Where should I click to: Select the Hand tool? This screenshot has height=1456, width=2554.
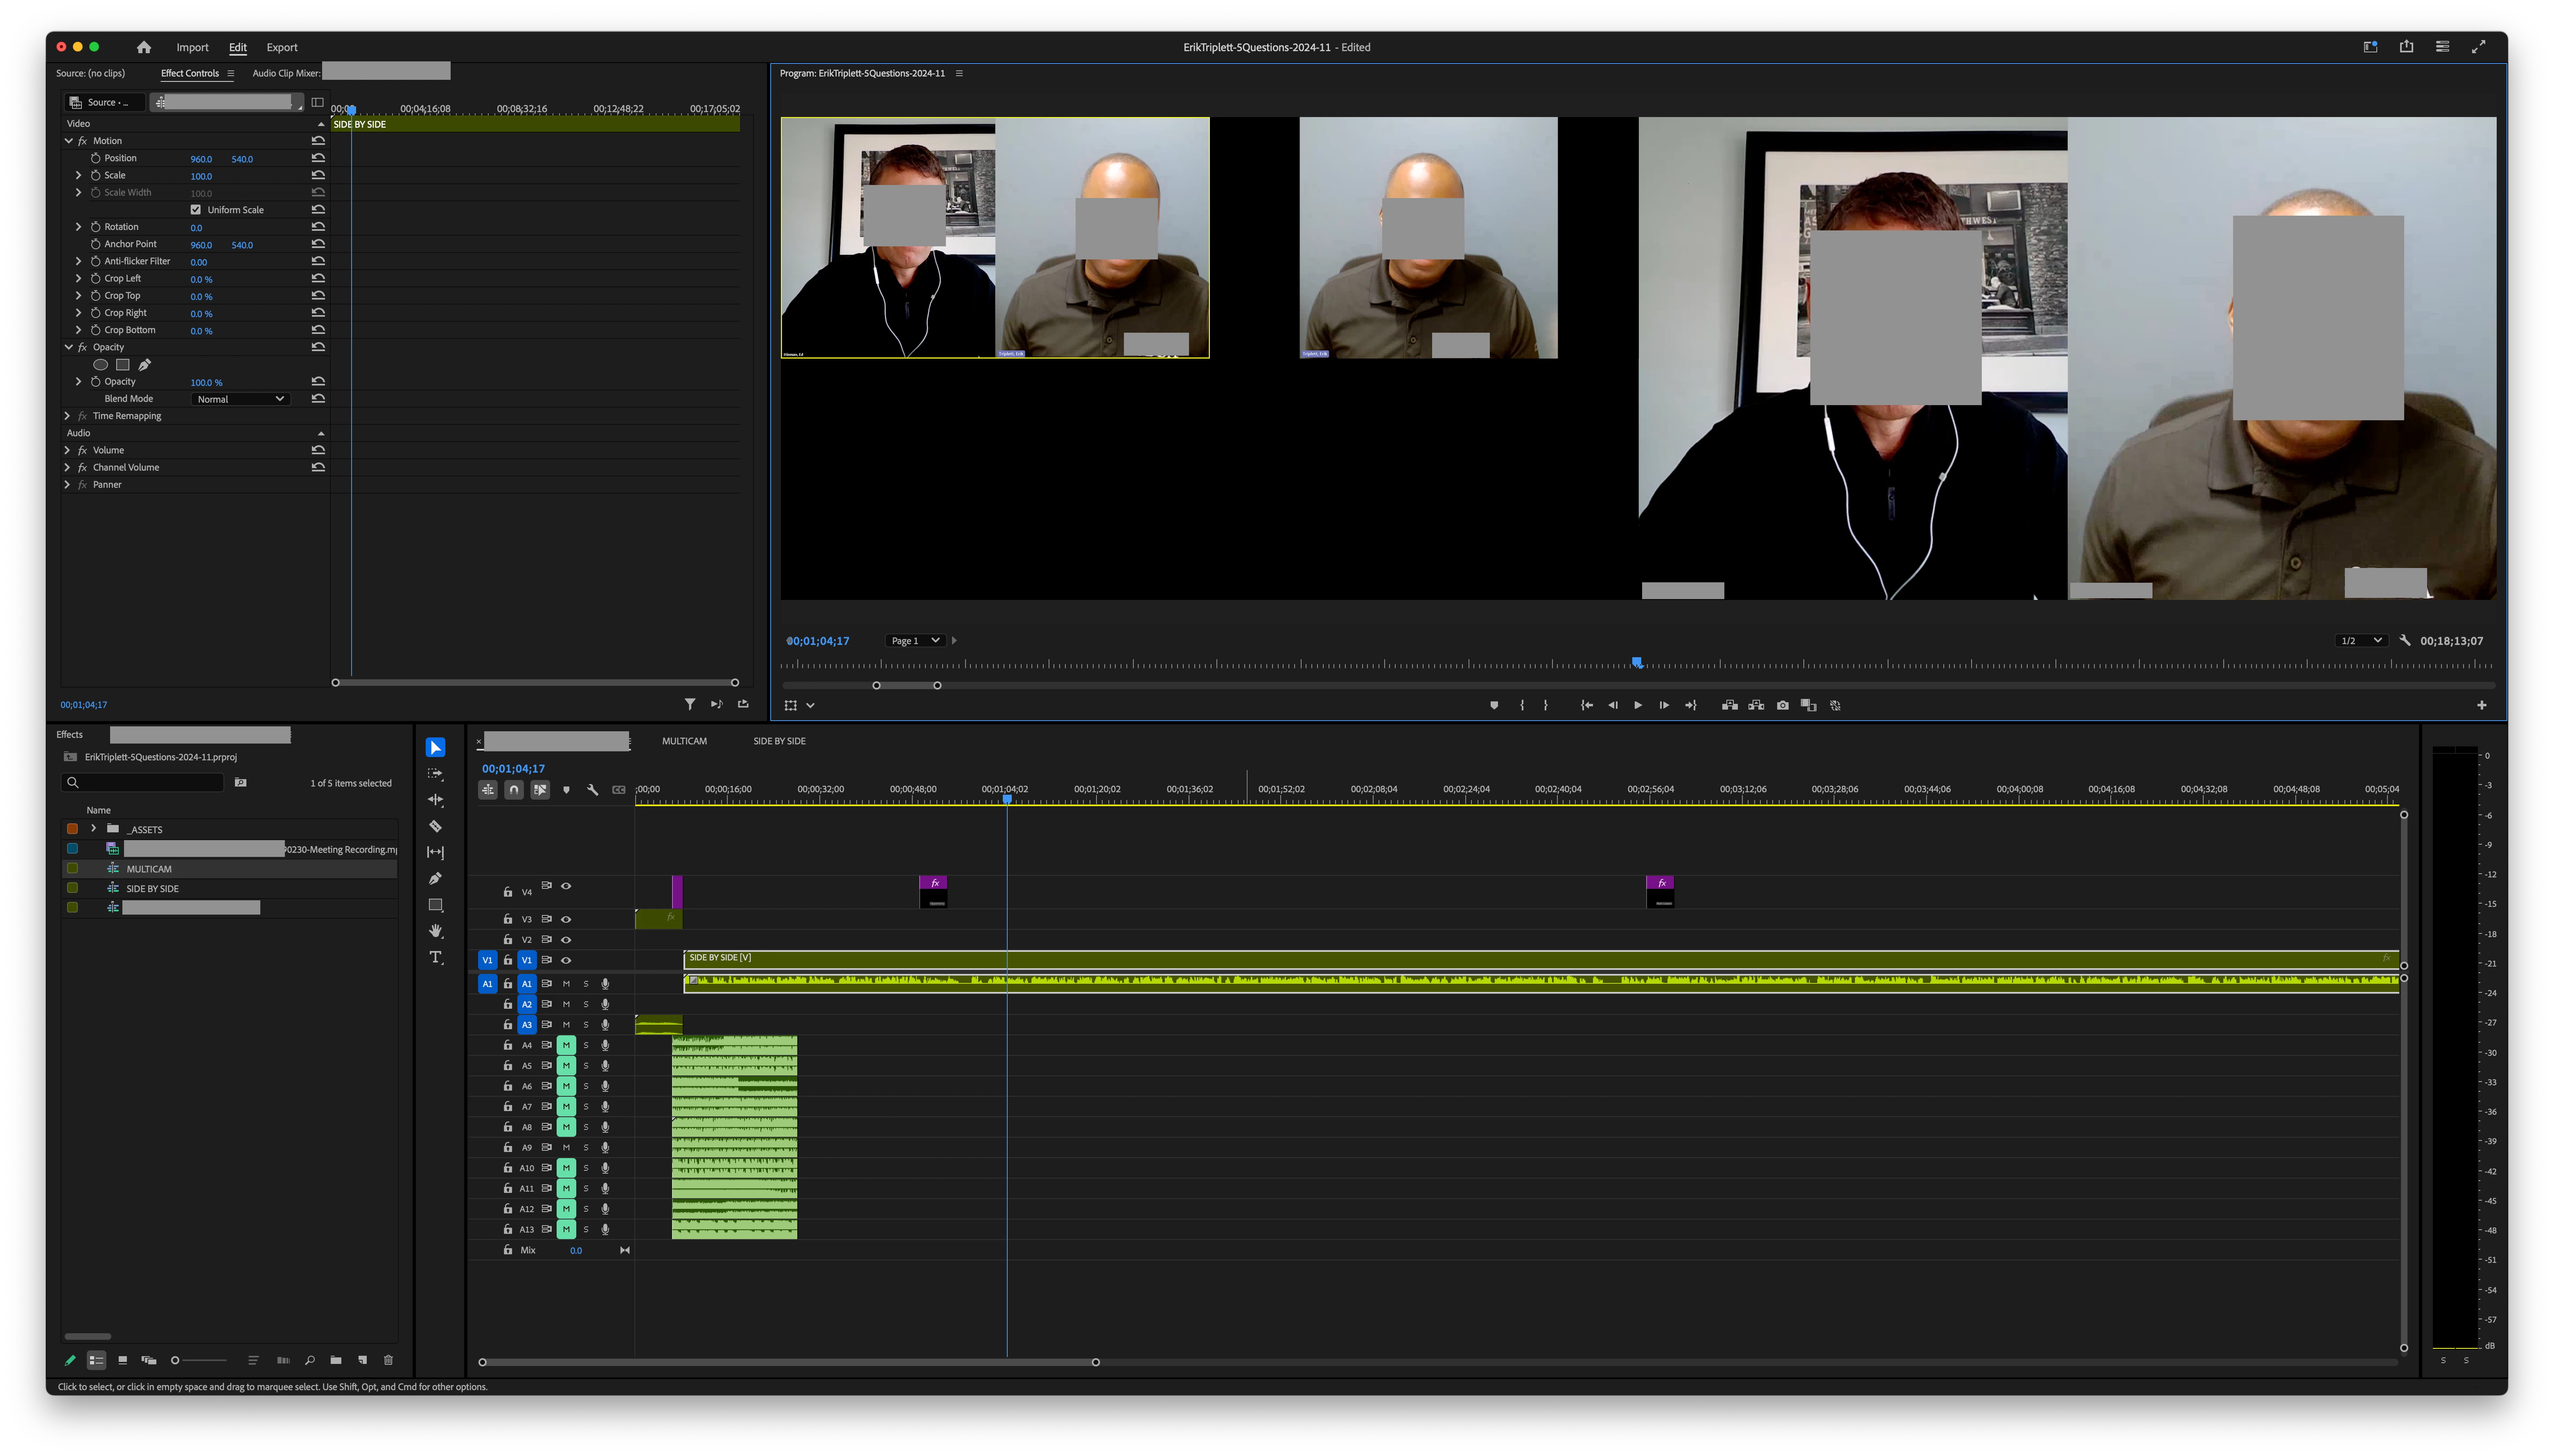435,931
